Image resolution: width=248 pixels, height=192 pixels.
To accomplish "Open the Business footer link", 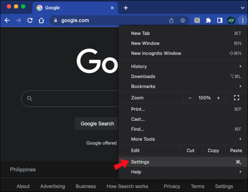I will [x=86, y=186].
